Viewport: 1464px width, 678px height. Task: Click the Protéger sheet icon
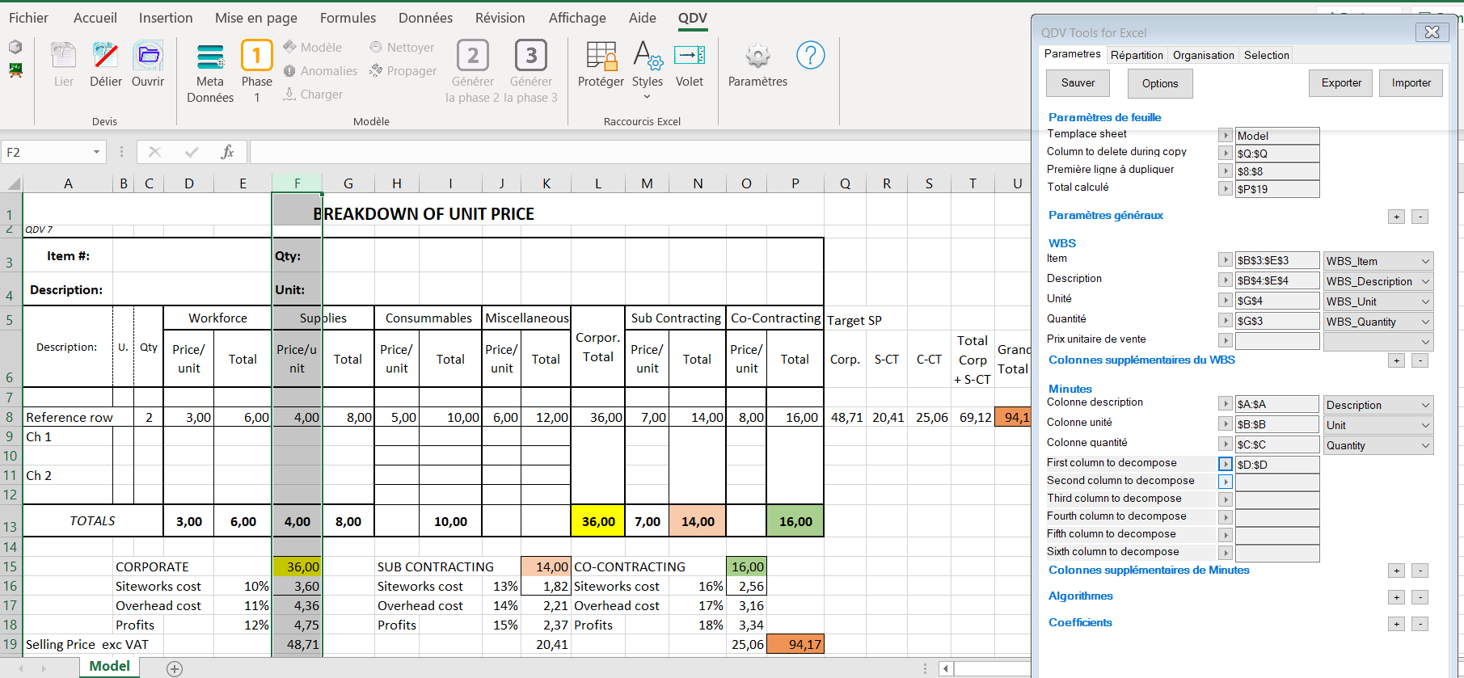[x=601, y=57]
